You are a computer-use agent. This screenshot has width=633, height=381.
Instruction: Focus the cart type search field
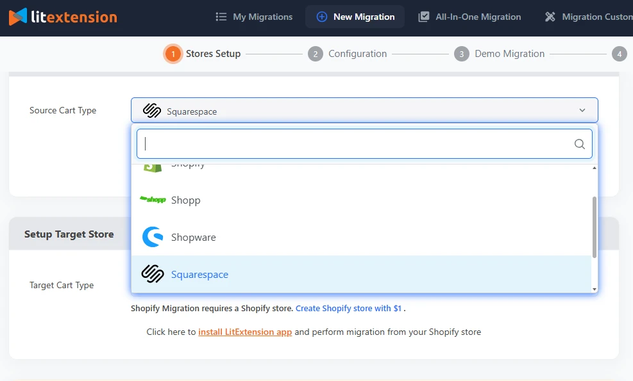[364, 144]
